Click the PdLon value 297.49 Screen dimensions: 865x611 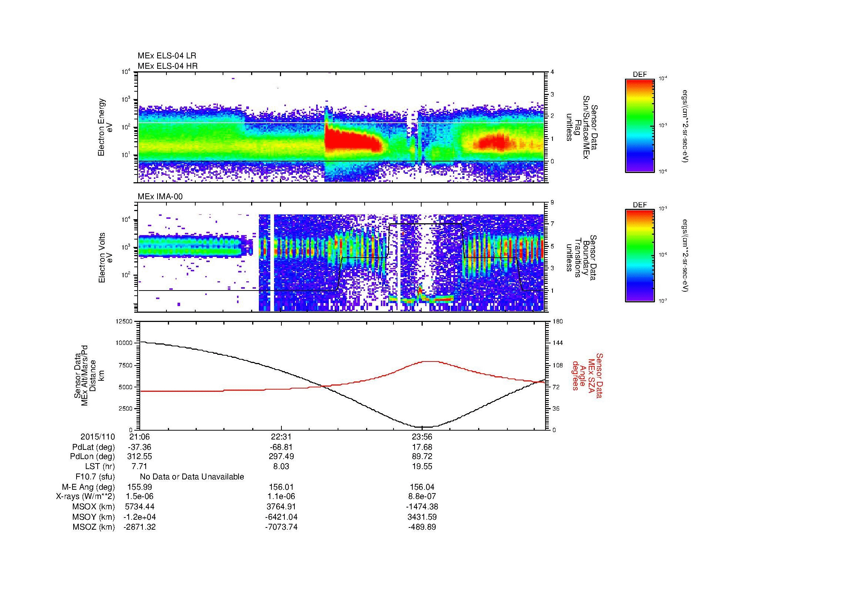(x=281, y=456)
